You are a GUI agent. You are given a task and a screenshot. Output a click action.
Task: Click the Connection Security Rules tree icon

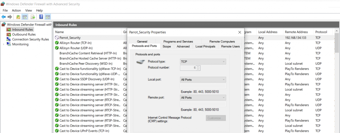click(x=9, y=39)
